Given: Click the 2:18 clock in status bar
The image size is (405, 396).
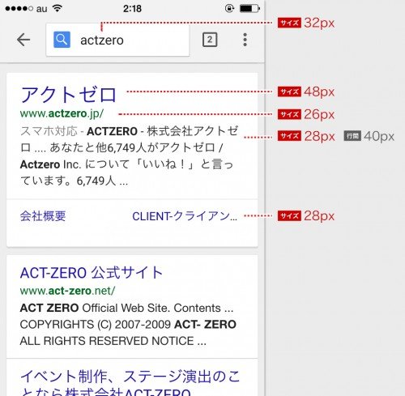Looking at the screenshot, I should (x=132, y=9).
